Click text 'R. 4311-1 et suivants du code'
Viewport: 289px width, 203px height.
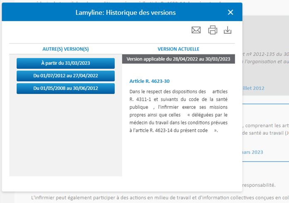pyautogui.click(x=164, y=99)
